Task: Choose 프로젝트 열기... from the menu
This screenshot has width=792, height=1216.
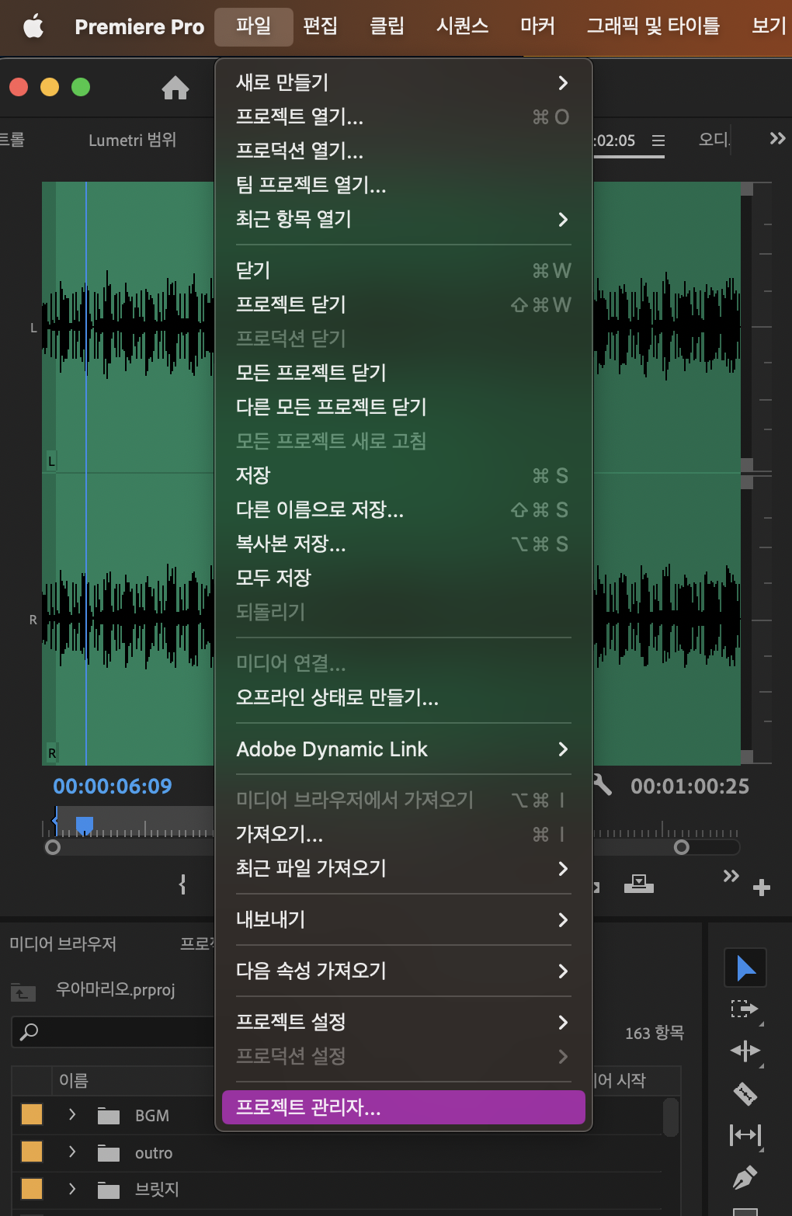Action: 403,116
